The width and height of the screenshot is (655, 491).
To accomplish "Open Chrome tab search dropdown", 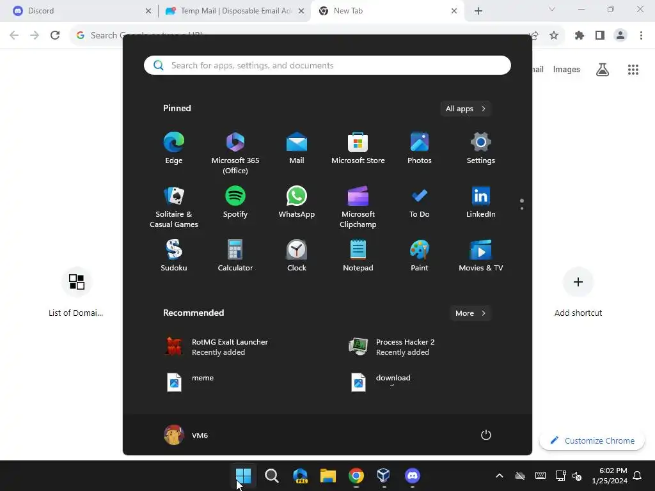I will click(x=552, y=9).
